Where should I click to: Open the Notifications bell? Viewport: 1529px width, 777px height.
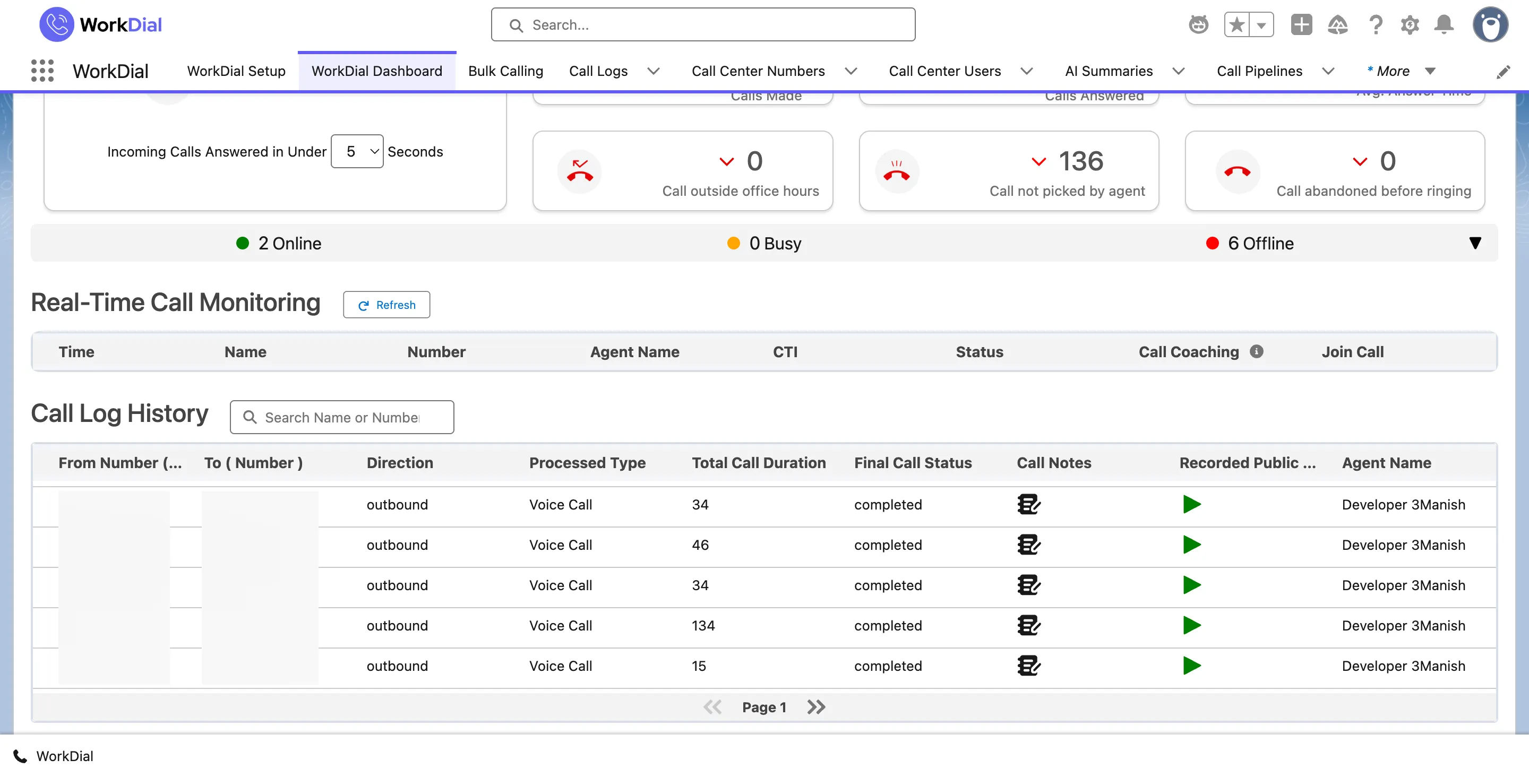click(1444, 24)
